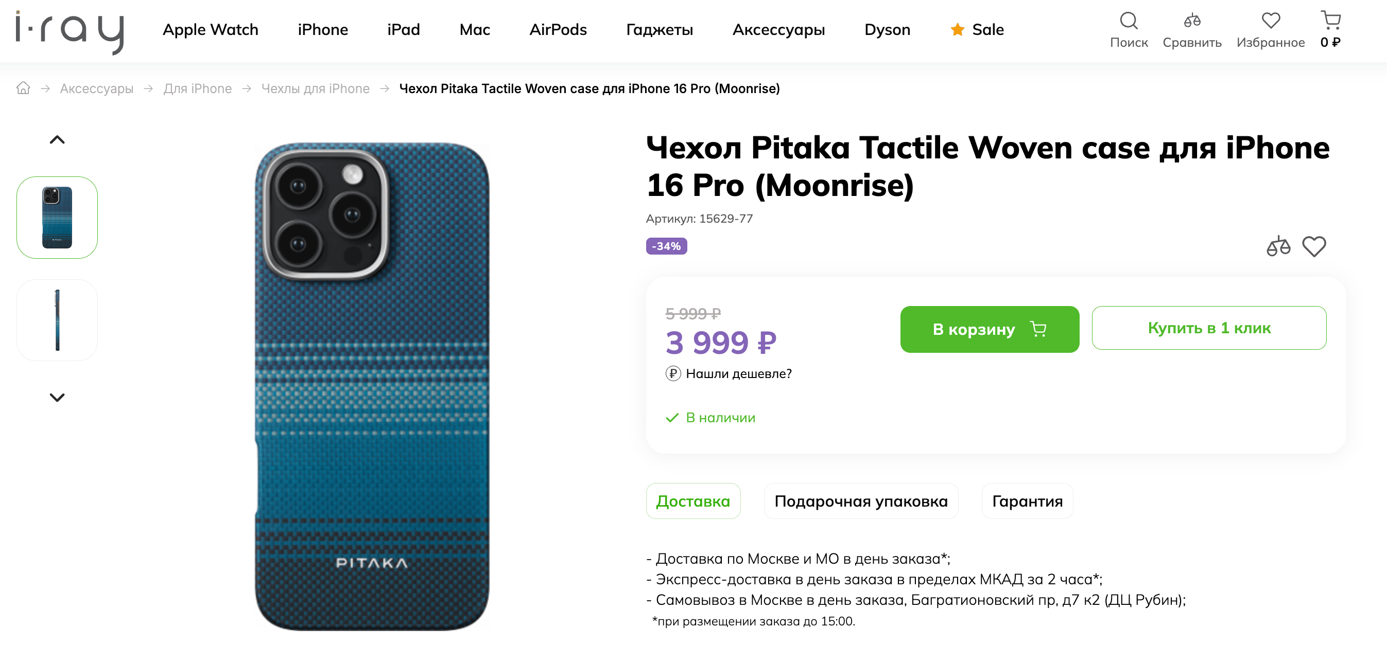Click Купить в 1 клик

1209,328
